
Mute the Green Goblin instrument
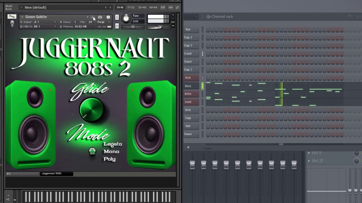[x=117, y=26]
